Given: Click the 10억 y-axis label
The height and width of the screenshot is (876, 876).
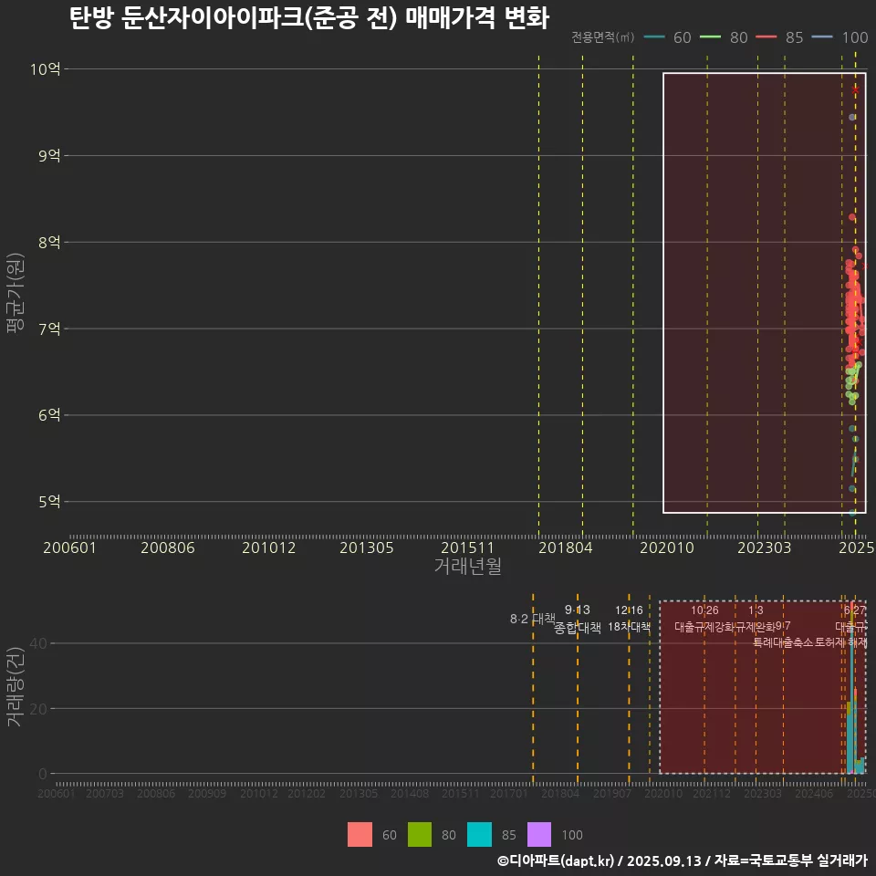Looking at the screenshot, I should tap(46, 69).
